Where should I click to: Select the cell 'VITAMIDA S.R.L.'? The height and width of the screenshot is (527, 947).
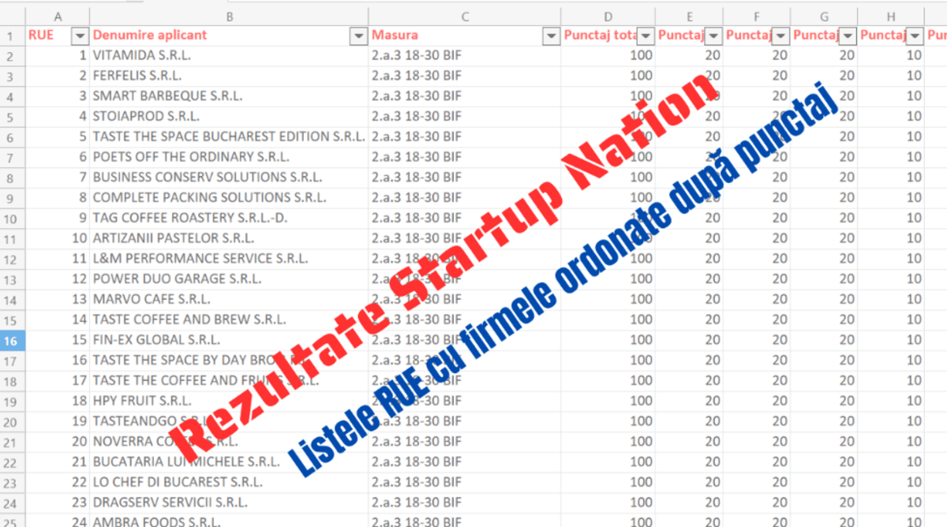230,56
